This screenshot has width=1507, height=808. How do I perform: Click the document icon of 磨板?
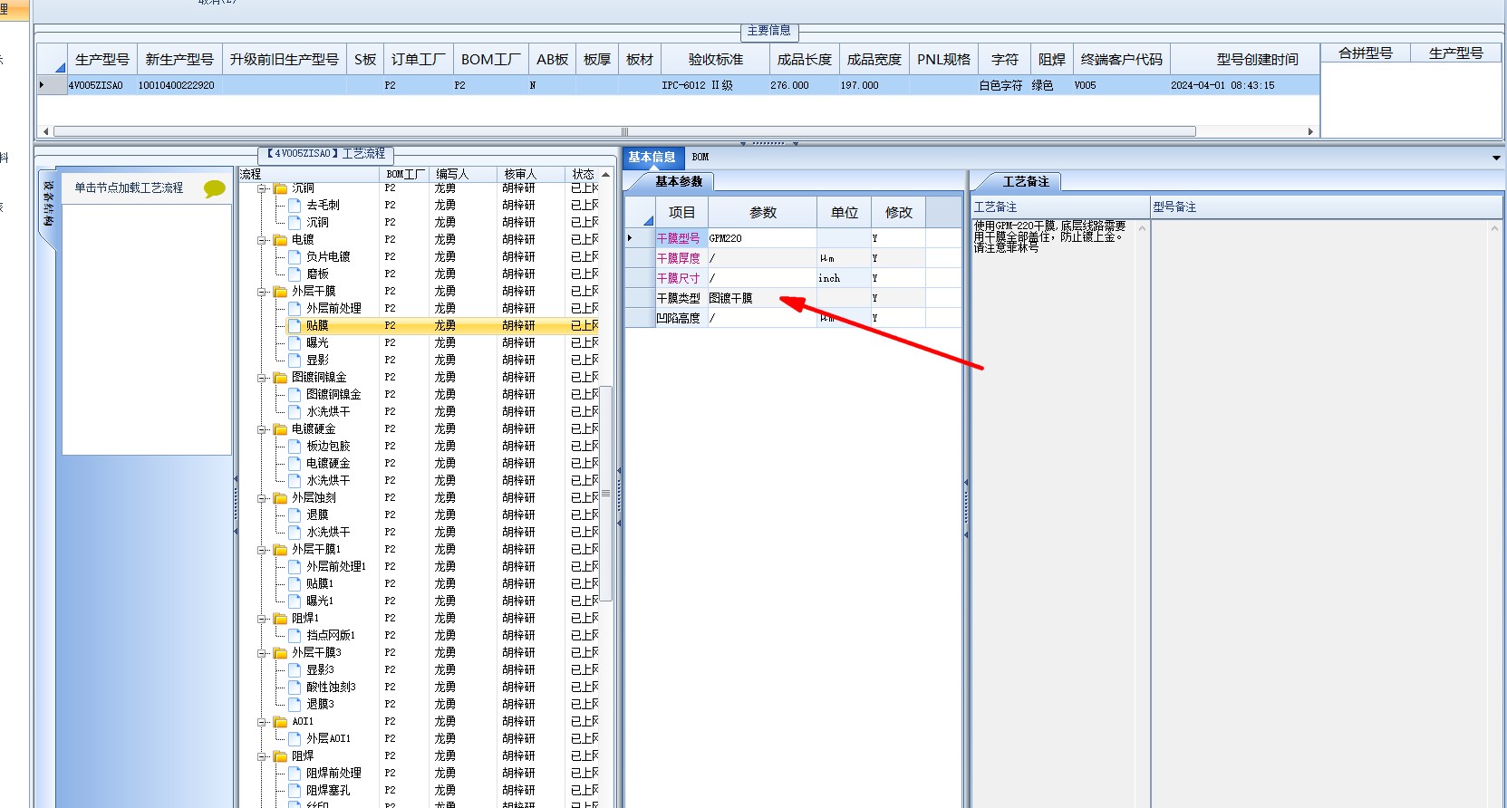coord(295,274)
